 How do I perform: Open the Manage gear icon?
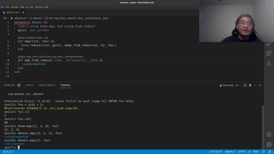(x=269, y=145)
